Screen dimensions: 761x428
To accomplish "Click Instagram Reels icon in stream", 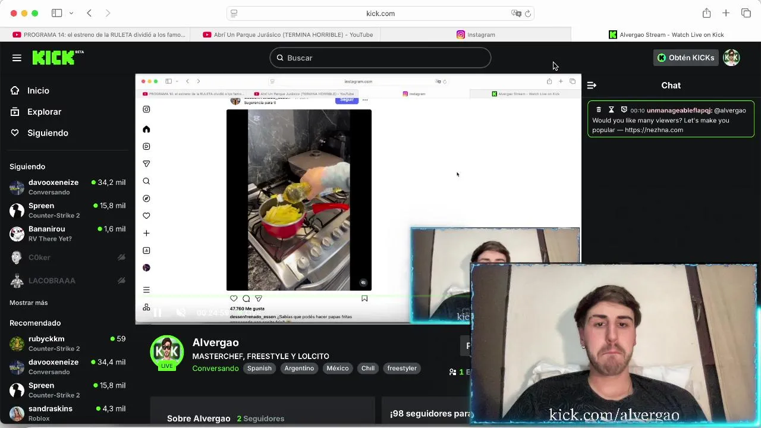I will [146, 146].
